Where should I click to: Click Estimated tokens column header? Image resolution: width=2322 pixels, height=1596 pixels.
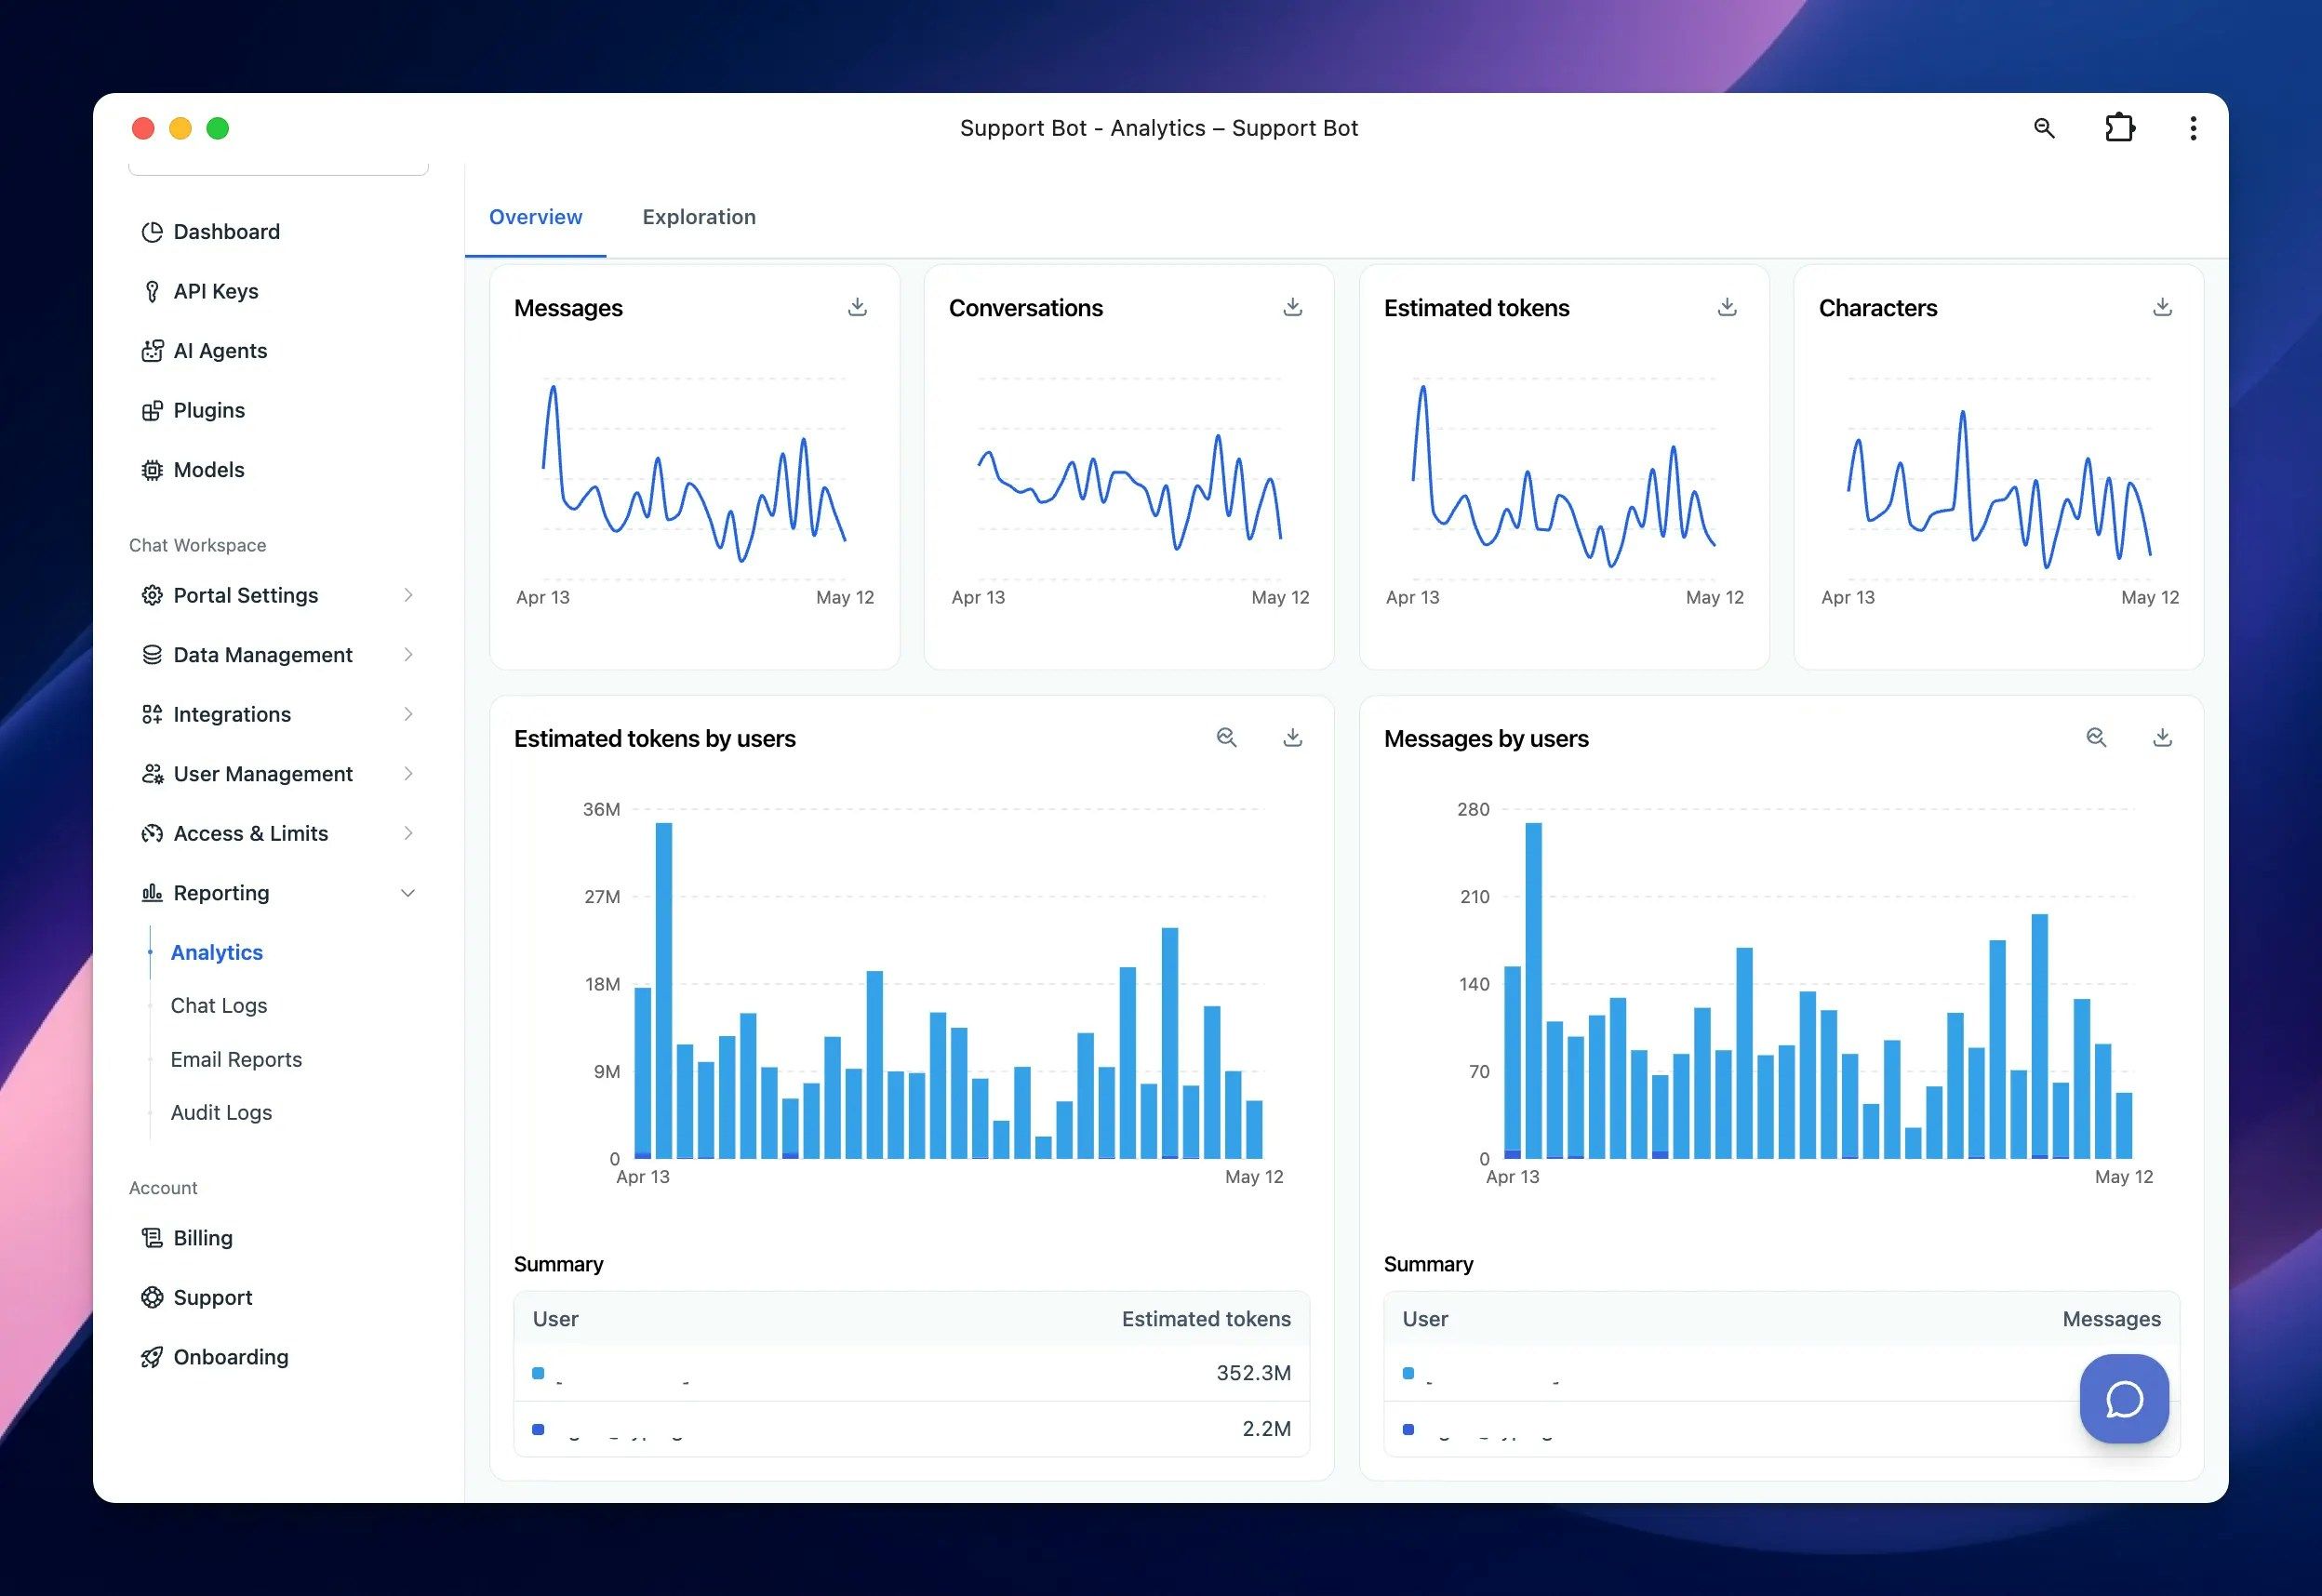click(x=1206, y=1319)
